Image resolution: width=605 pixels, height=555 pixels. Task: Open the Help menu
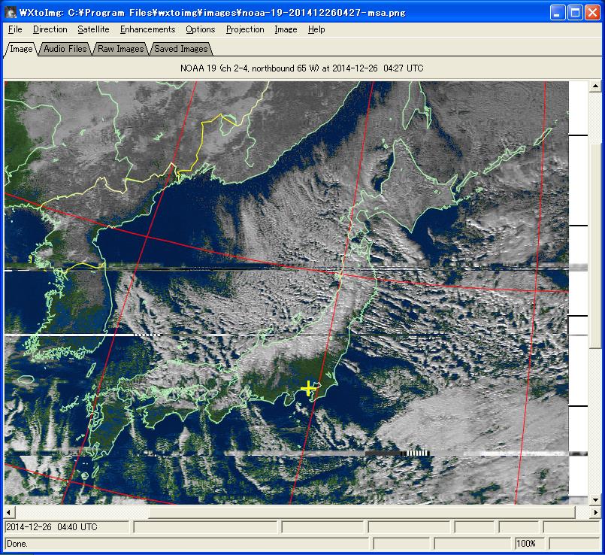click(x=316, y=29)
